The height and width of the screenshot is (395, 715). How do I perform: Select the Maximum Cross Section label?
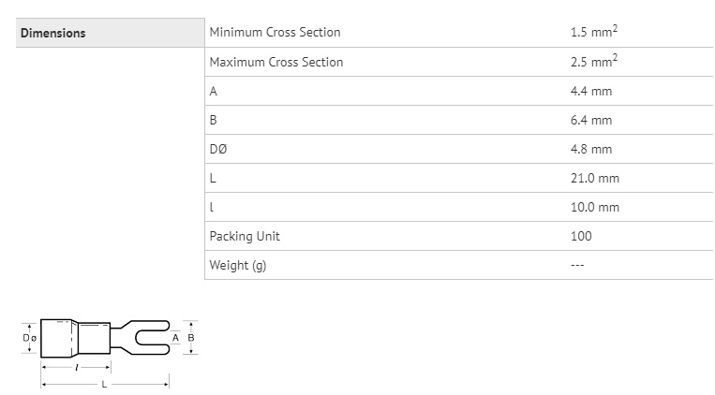[x=276, y=62]
